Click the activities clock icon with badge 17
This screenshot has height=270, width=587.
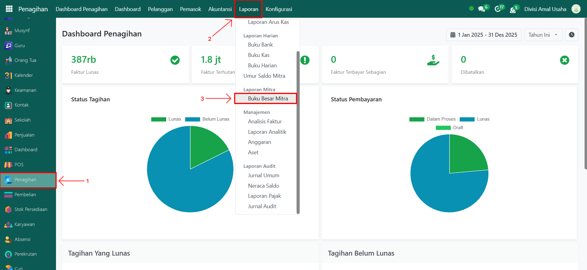(x=498, y=9)
